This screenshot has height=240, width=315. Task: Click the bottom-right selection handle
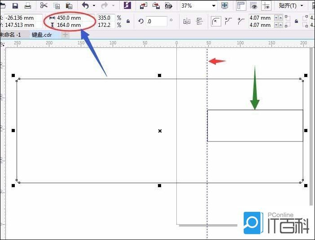(x=306, y=186)
